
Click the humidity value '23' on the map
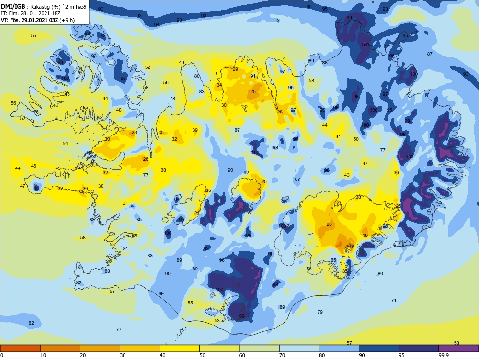click(134, 133)
